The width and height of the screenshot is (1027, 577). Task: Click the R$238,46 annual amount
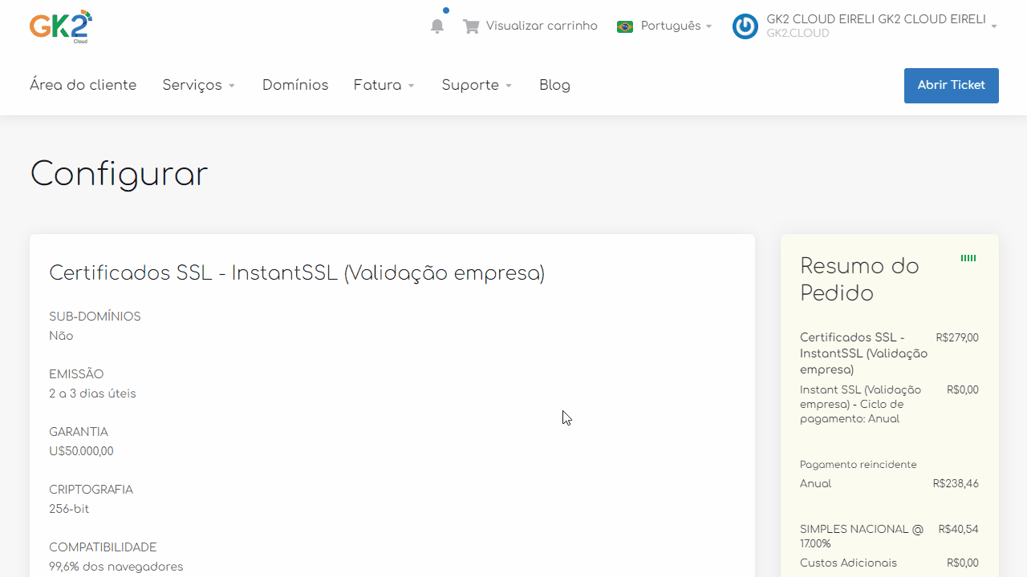tap(956, 484)
